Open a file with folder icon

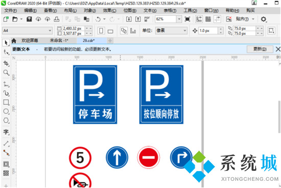point(15,19)
